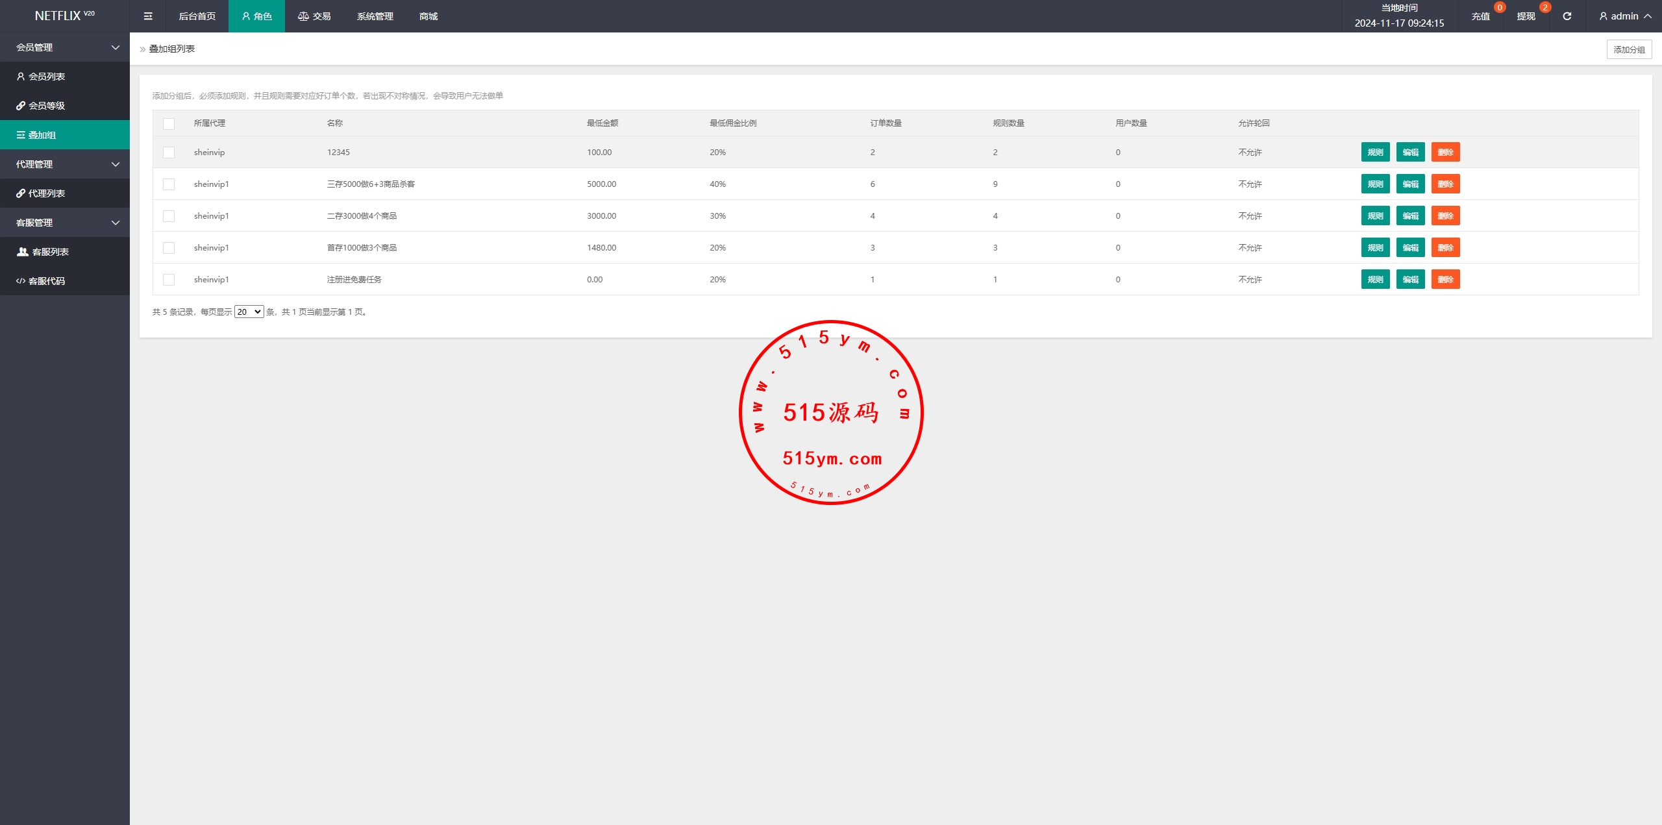
Task: Open 会员等级 from the sidebar
Action: point(47,106)
